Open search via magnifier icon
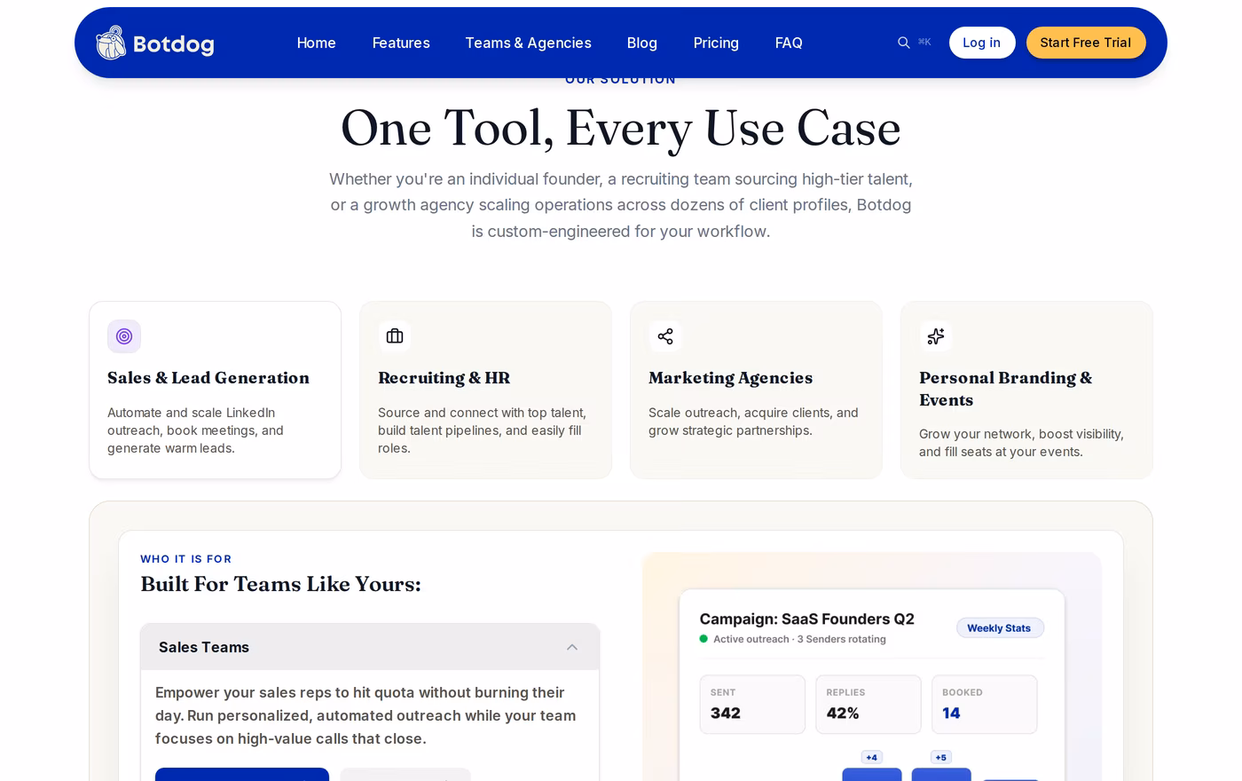The image size is (1242, 781). [903, 43]
